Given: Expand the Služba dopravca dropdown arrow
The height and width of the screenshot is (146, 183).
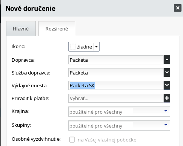Looking at the screenshot, I should coord(167,73).
